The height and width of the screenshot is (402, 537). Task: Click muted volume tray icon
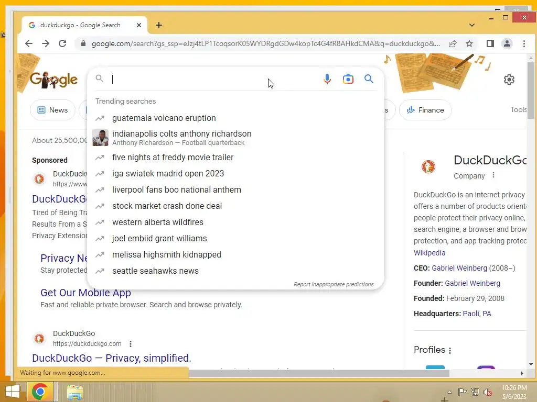(x=488, y=392)
